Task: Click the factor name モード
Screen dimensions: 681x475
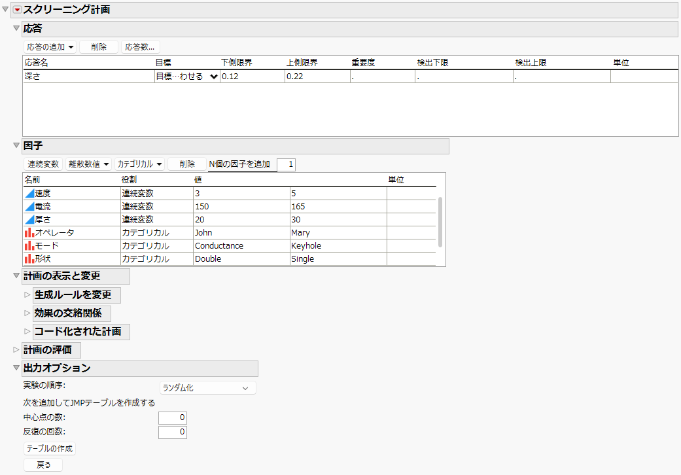Action: click(x=46, y=246)
